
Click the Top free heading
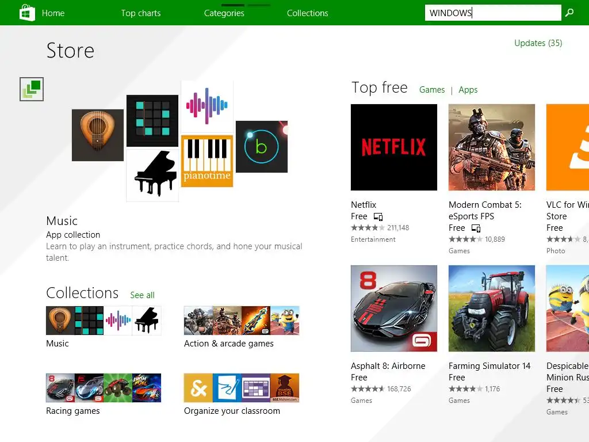[x=380, y=87]
